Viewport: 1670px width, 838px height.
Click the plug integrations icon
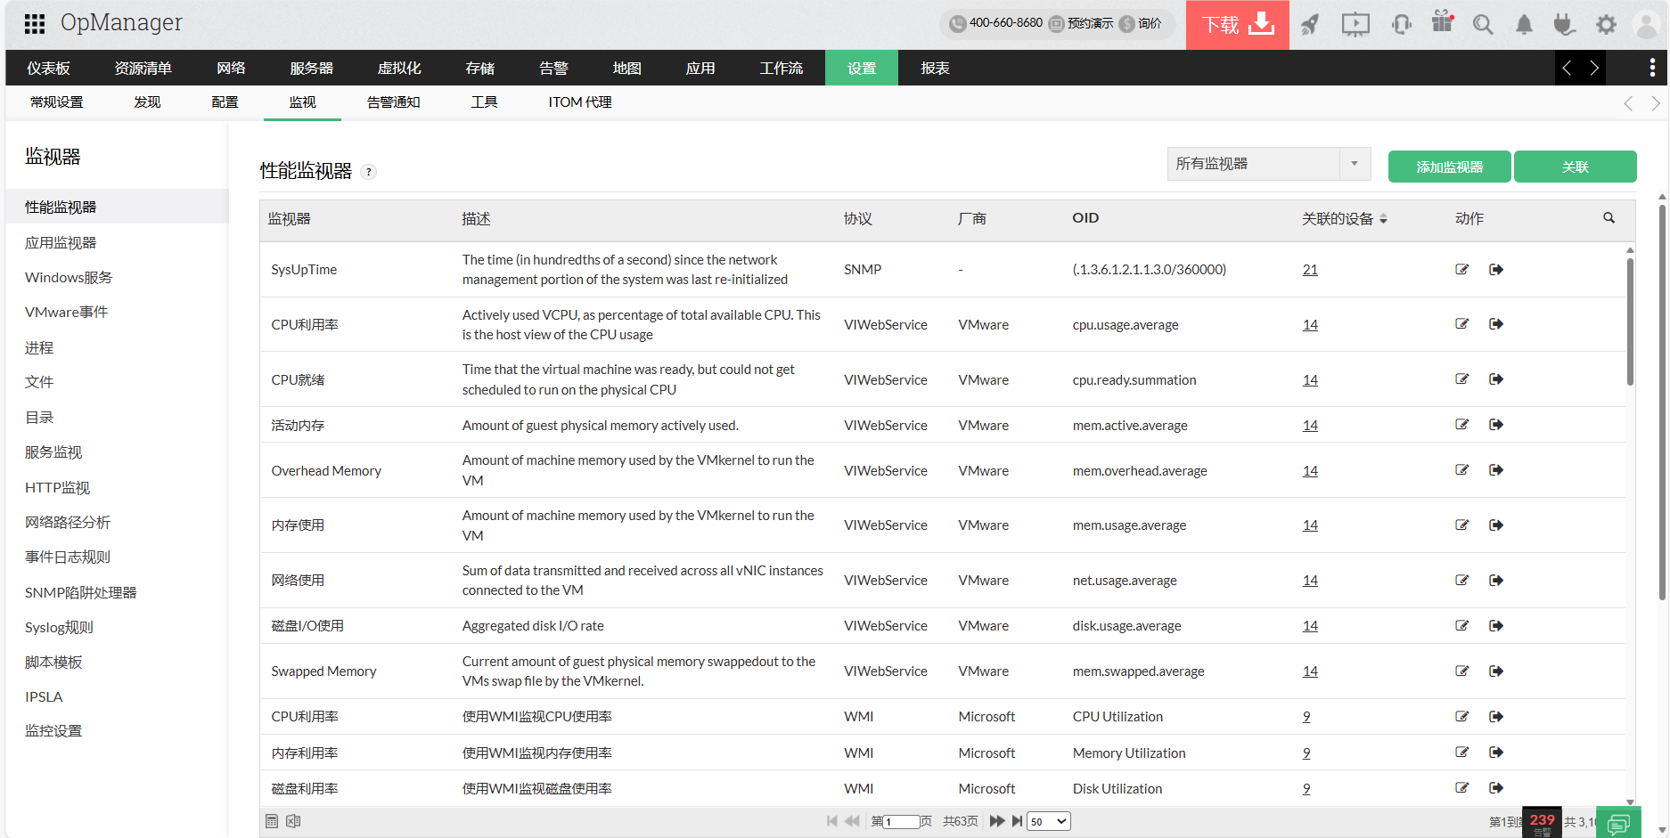click(x=1564, y=24)
